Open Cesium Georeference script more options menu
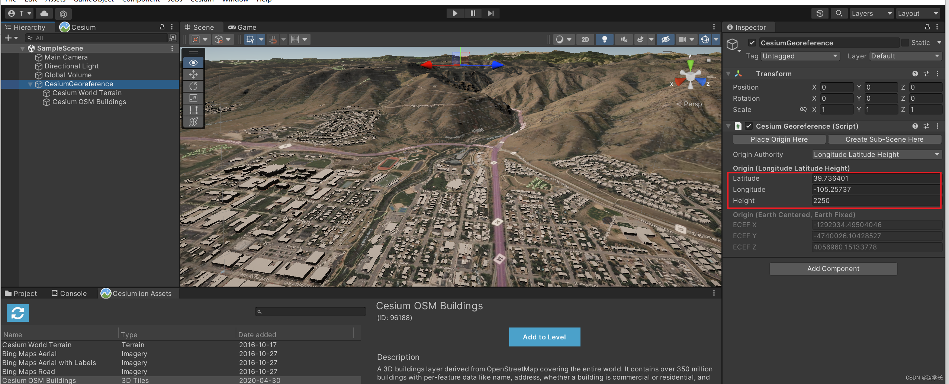Viewport: 949px width, 384px height. pyautogui.click(x=937, y=126)
